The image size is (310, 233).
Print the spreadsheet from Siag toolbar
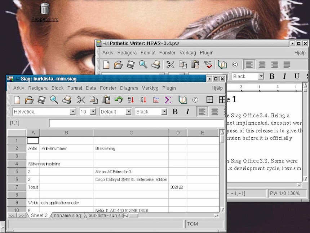point(67,100)
